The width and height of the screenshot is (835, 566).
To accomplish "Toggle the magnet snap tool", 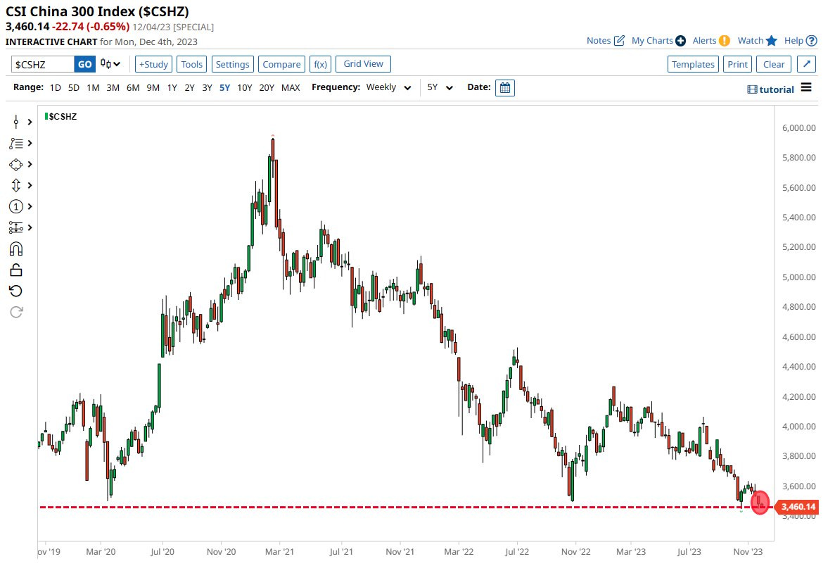I will point(16,249).
